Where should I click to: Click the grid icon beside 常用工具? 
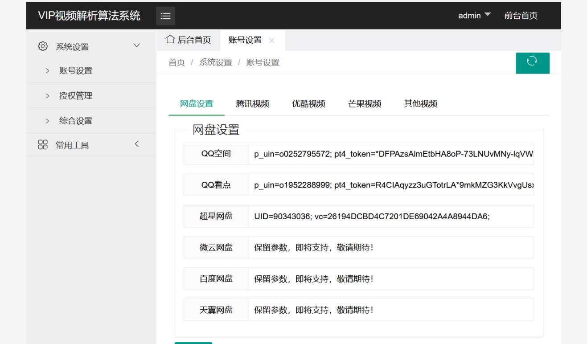click(x=43, y=144)
